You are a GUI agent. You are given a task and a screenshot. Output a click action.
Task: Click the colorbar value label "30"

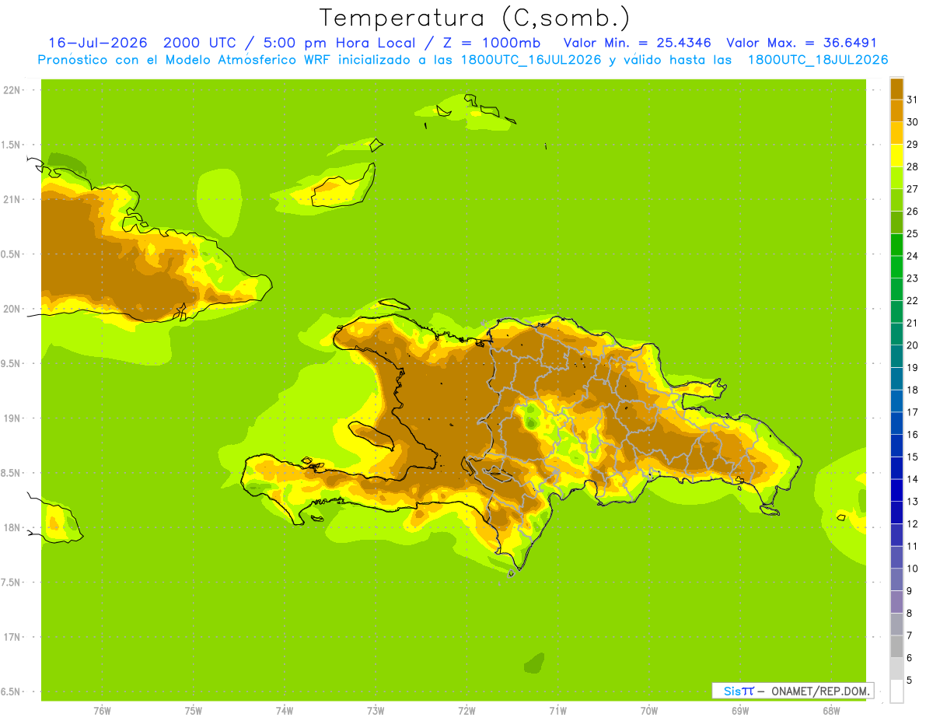click(912, 122)
